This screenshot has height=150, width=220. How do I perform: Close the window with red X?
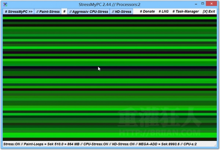(212, 4)
